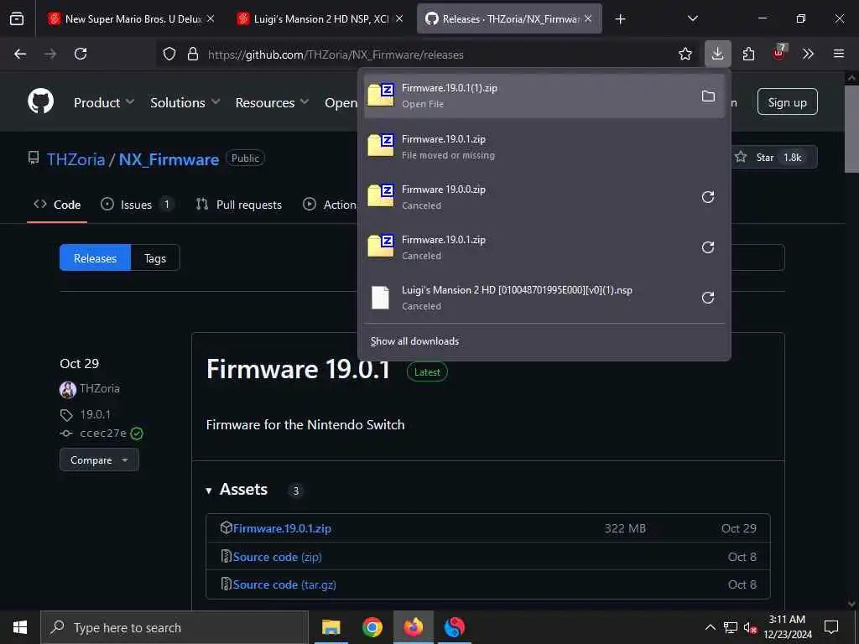Reload the current page
Image resolution: width=859 pixels, height=644 pixels.
pos(81,54)
